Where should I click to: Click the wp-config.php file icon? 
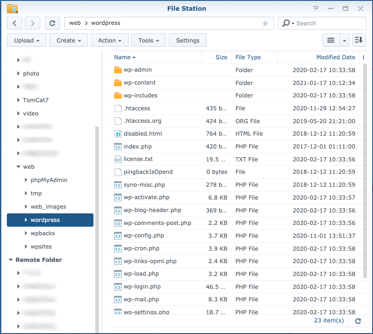point(118,236)
